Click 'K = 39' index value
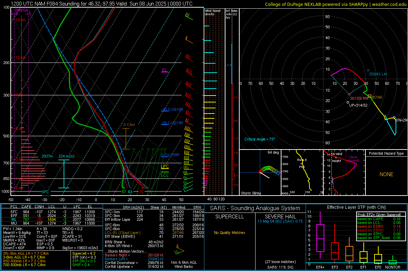 coord(41,229)
